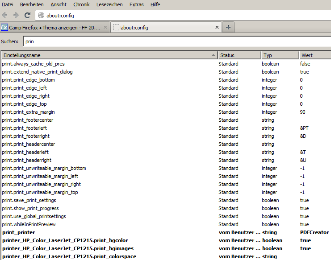Close the about:config tab
Viewport: 331px width, 260px height.
(x=217, y=27)
